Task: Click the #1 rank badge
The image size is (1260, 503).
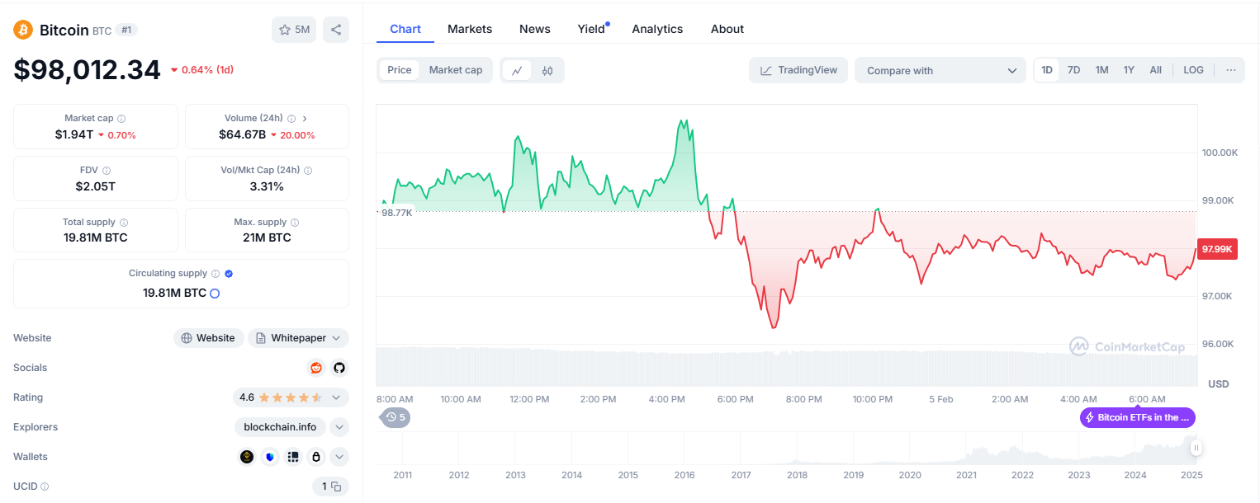Action: 126,30
